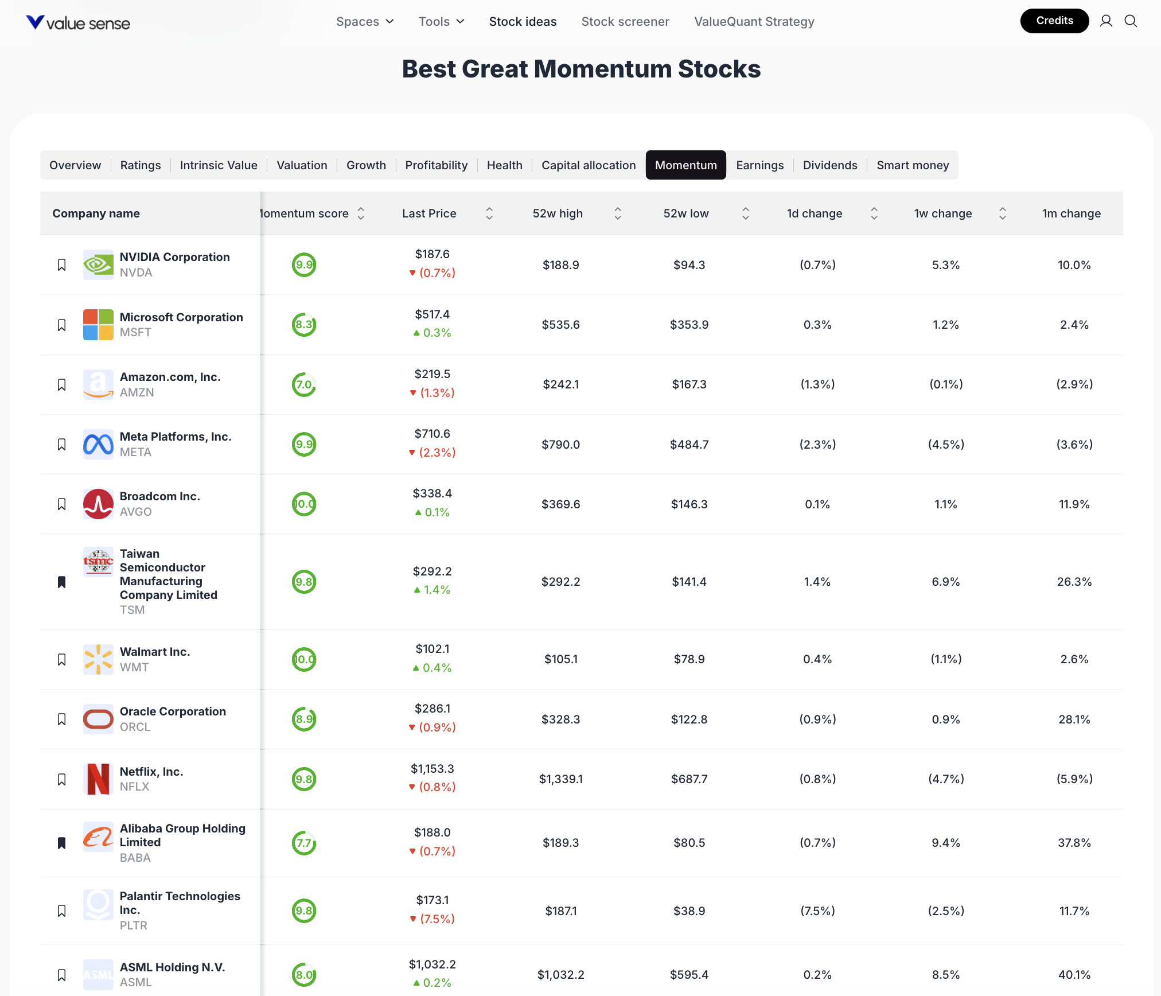Screen dimensions: 1161x996
Task: Click the NVIDIA company logo
Action: coord(98,264)
